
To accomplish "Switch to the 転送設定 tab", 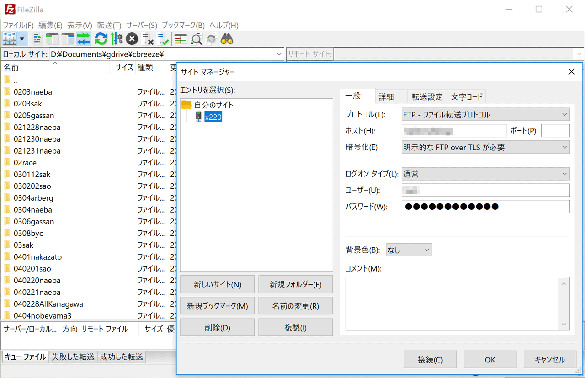I will click(x=427, y=97).
